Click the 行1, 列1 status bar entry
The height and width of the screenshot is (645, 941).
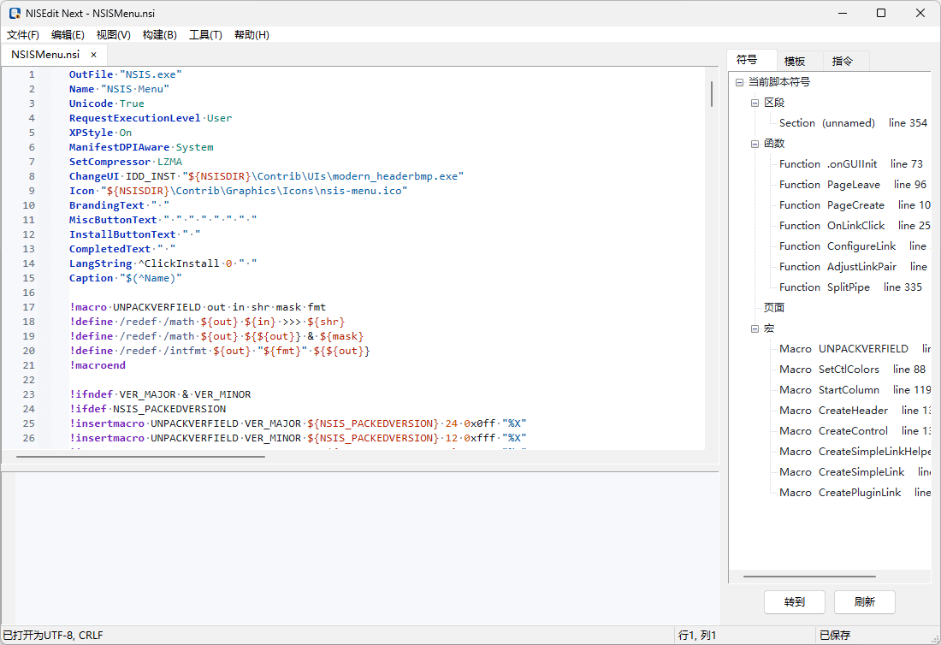[x=696, y=636]
